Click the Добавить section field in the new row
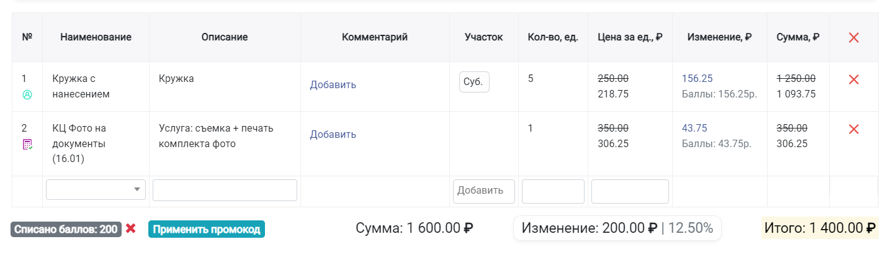This screenshot has height=275, width=888. click(484, 191)
